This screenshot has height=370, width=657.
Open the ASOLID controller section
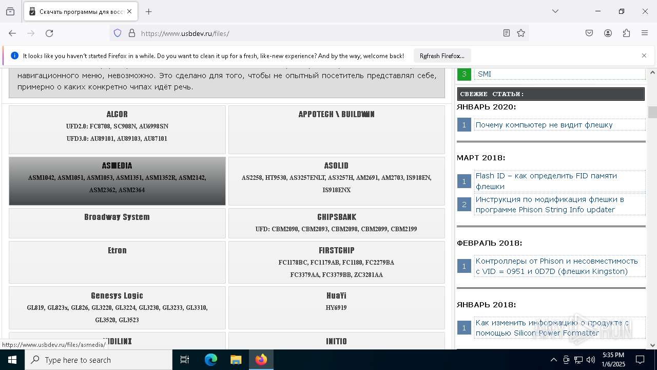[x=337, y=181]
